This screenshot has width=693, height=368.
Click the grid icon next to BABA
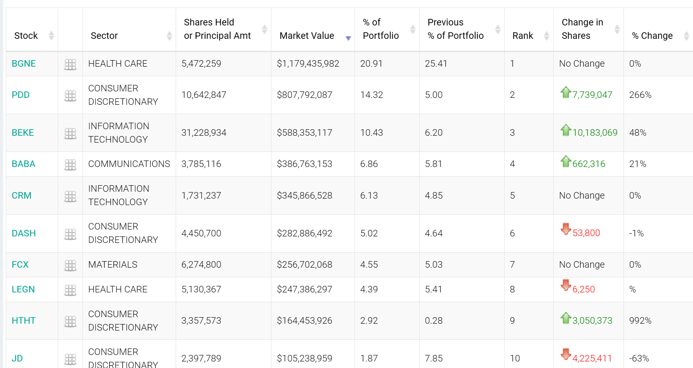[x=70, y=165]
